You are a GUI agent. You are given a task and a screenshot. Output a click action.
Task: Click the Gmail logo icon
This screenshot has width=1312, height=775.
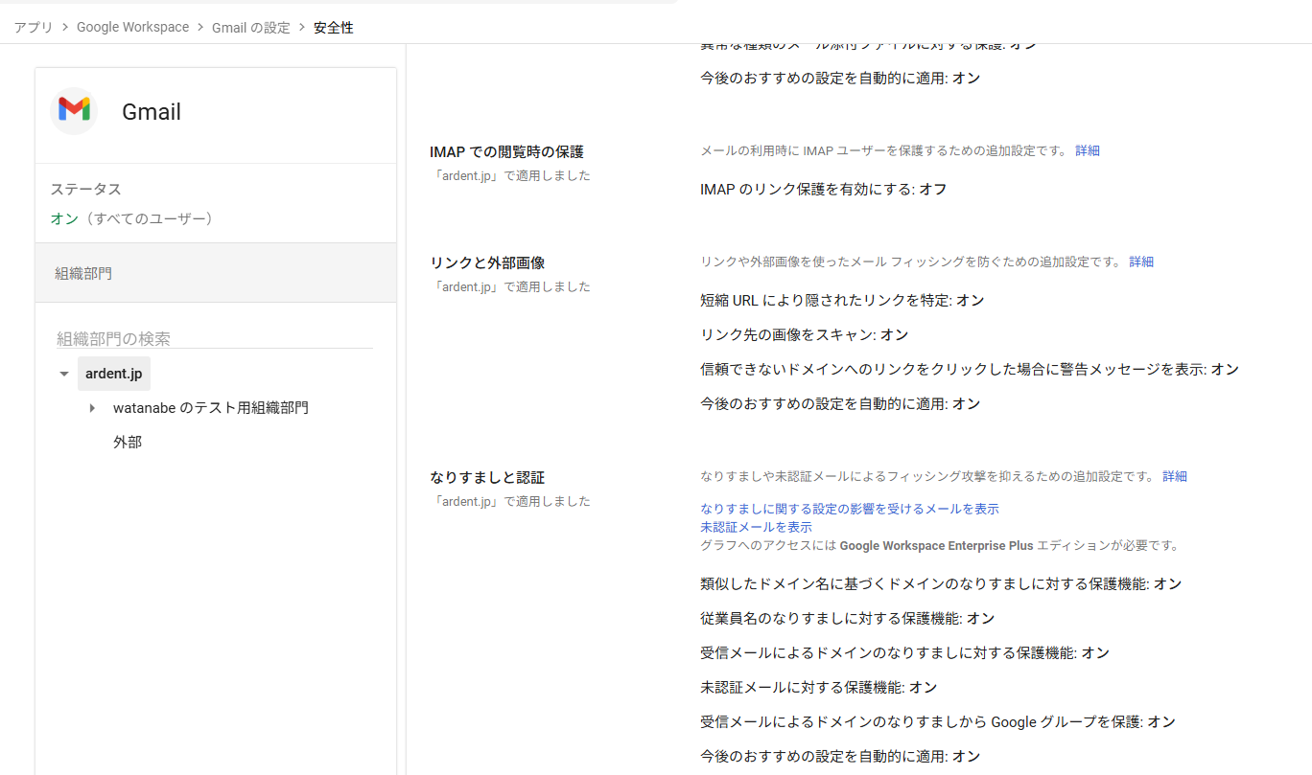[x=74, y=110]
